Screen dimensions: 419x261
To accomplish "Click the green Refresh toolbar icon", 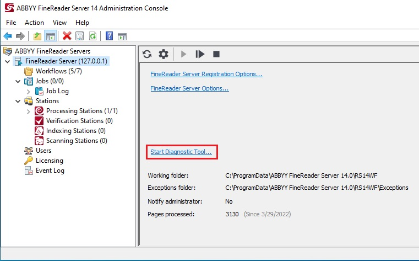I will tap(92, 36).
